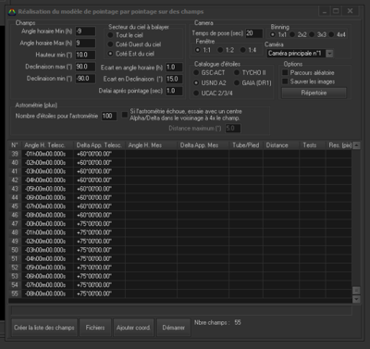Click the Declinaison min field
Screen dimensions: 370x349
point(85,79)
